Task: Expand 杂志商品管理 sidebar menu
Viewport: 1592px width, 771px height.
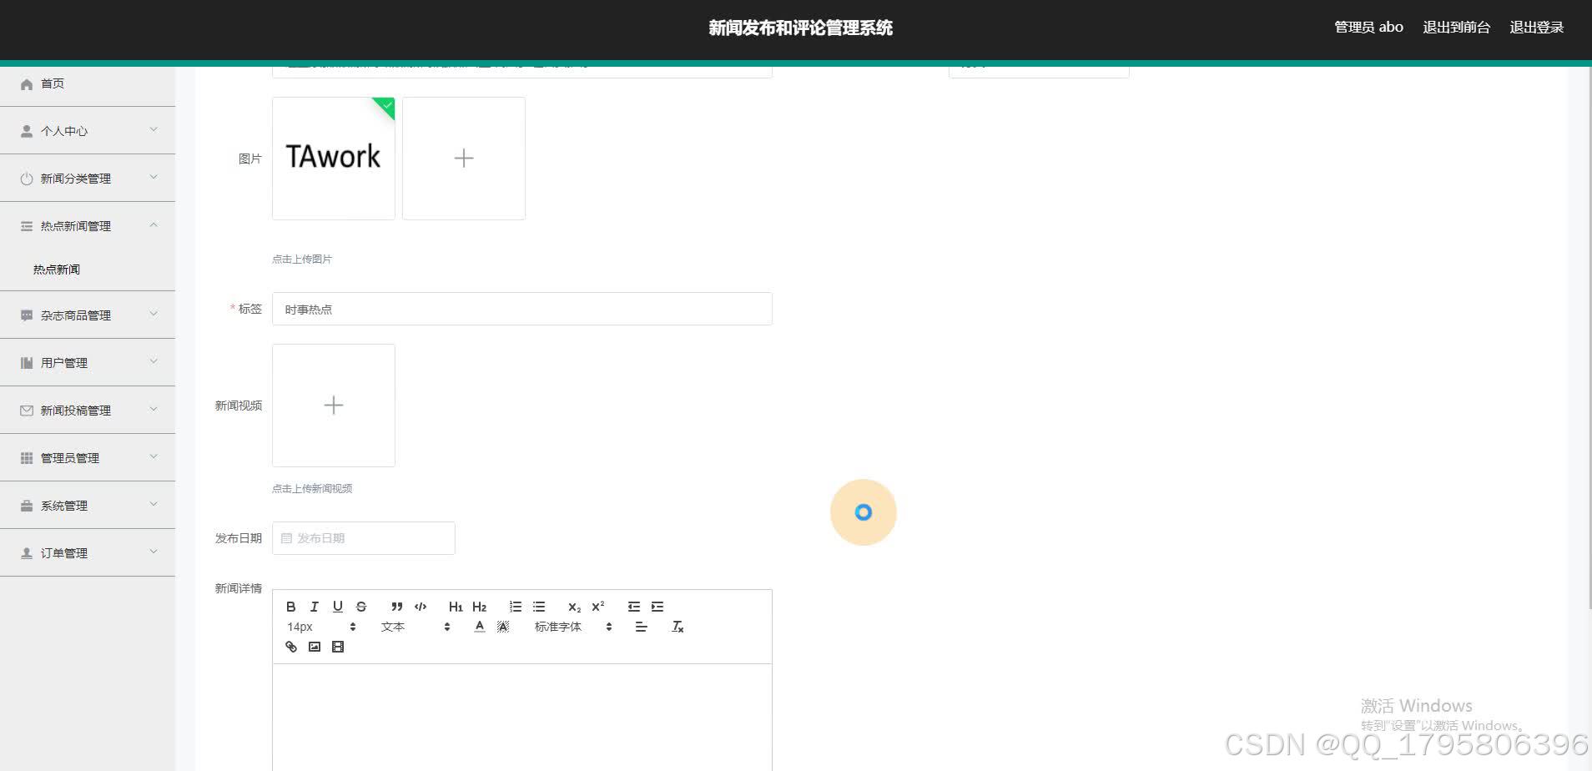Action: click(x=88, y=315)
